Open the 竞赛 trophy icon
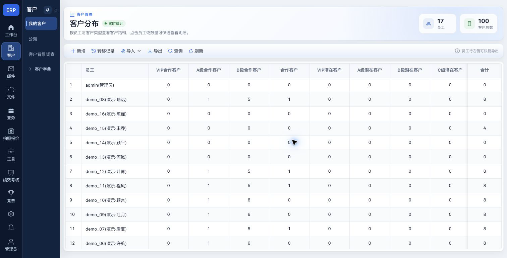507x258 pixels. (11, 193)
